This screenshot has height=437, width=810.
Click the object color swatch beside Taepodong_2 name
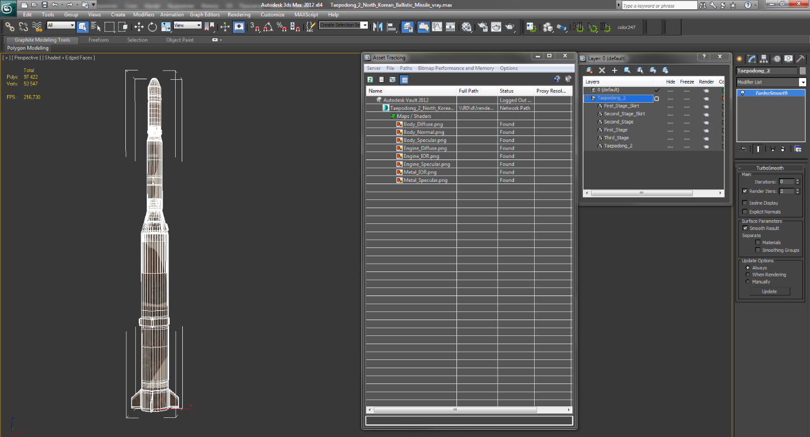pos(802,71)
